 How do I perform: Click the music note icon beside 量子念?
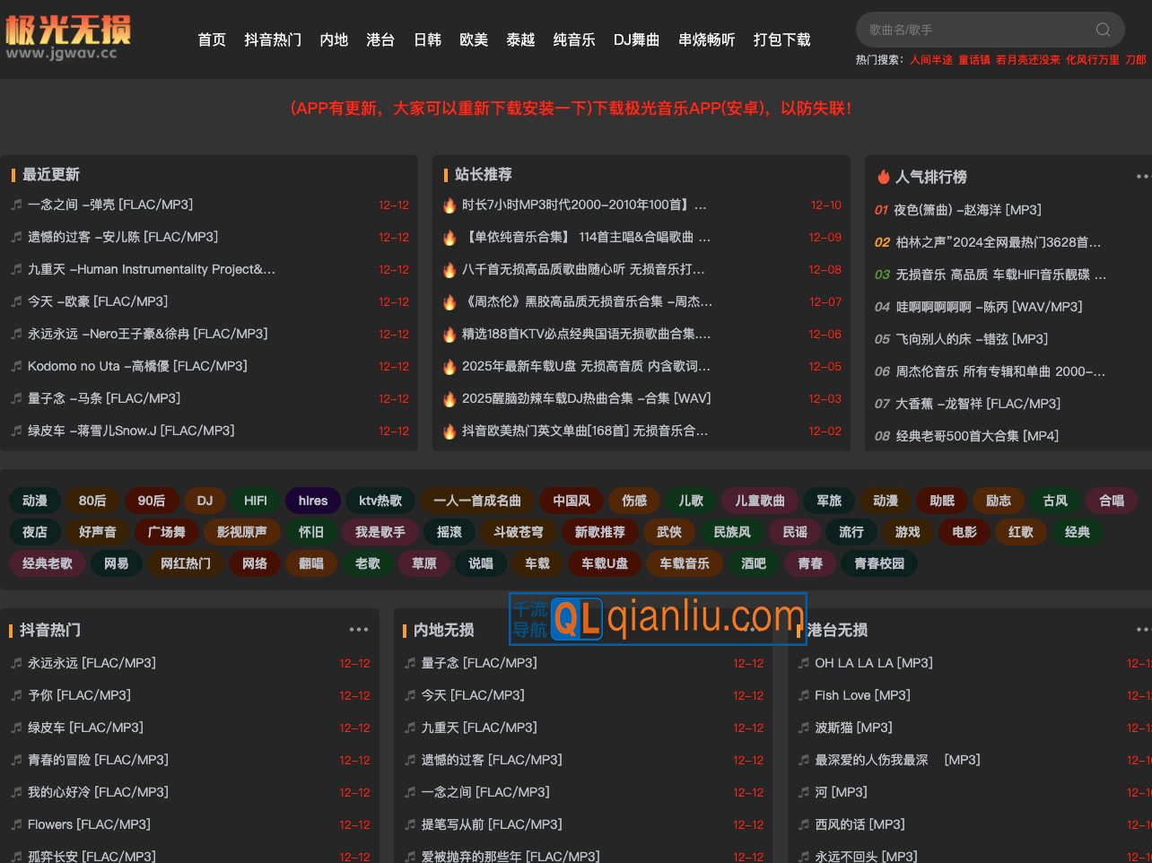coord(410,663)
